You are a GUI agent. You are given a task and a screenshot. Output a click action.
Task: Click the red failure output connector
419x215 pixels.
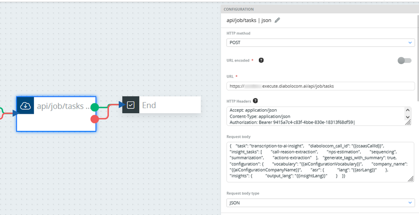click(95, 119)
